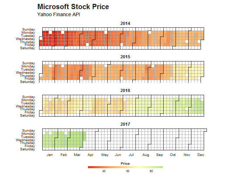Click the price gradient legend color bar

pos(125,167)
